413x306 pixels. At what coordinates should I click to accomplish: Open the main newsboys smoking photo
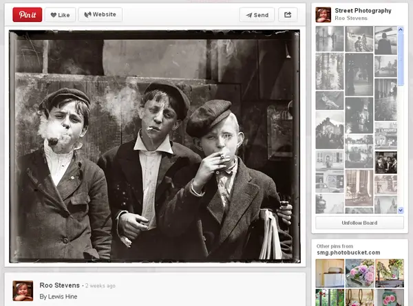click(x=155, y=146)
